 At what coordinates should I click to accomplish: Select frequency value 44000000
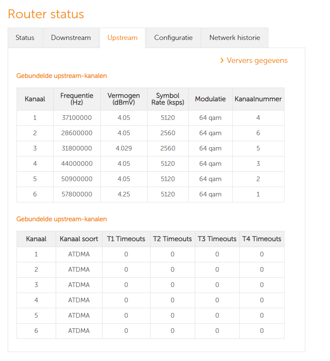(x=77, y=164)
